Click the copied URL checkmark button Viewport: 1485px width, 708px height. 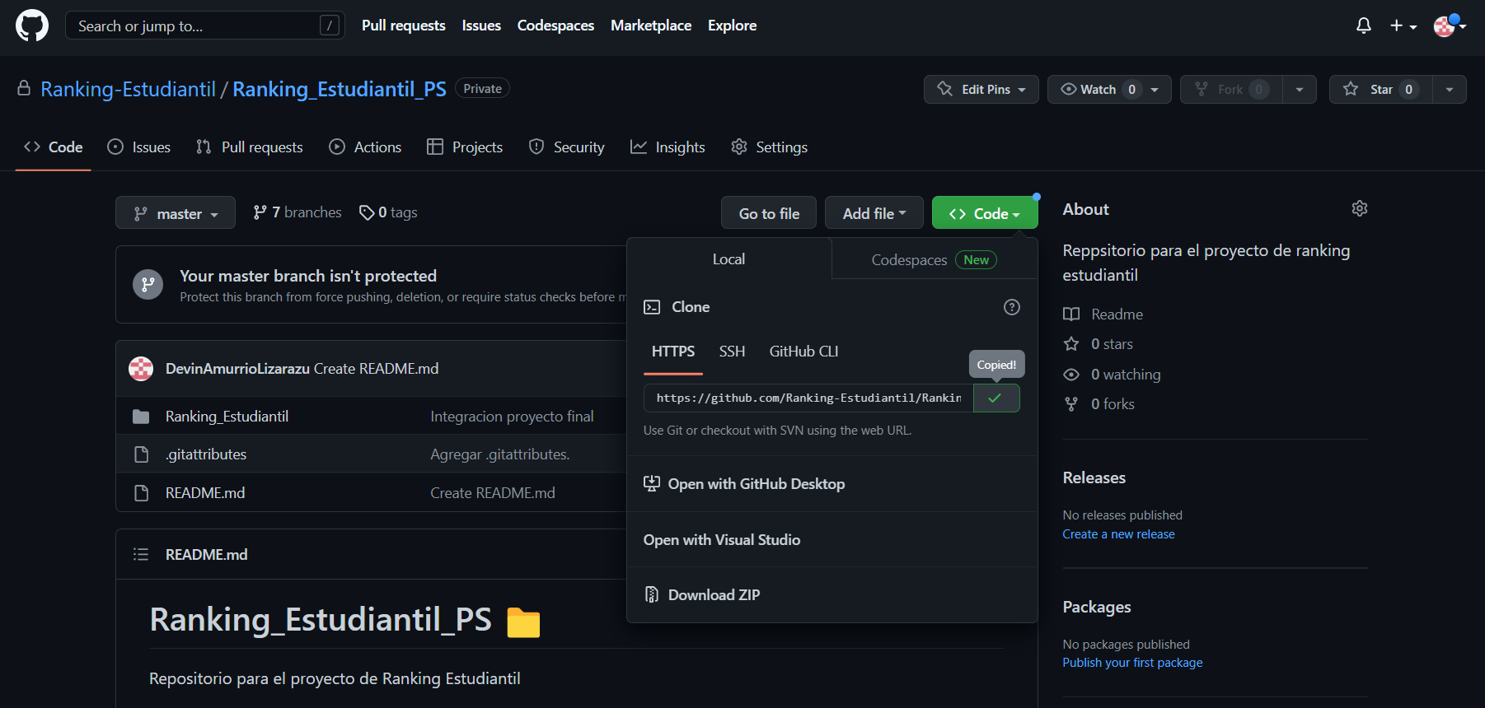(996, 398)
